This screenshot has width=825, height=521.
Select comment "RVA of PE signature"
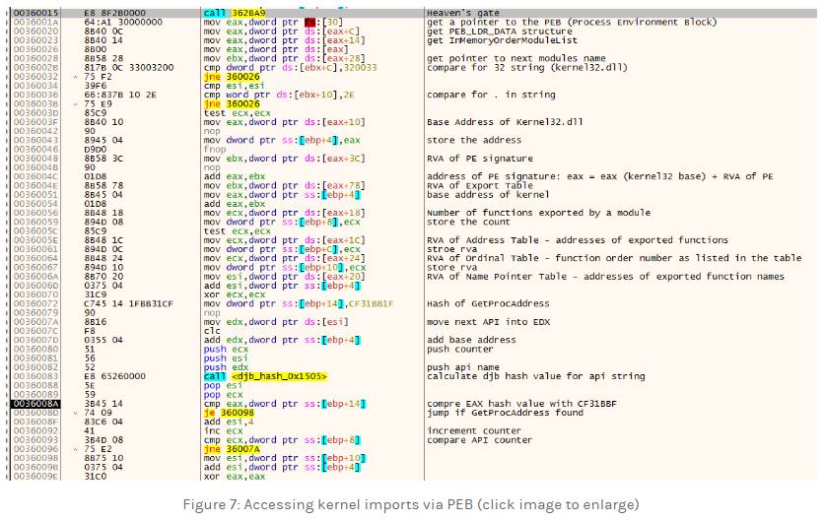[480, 159]
